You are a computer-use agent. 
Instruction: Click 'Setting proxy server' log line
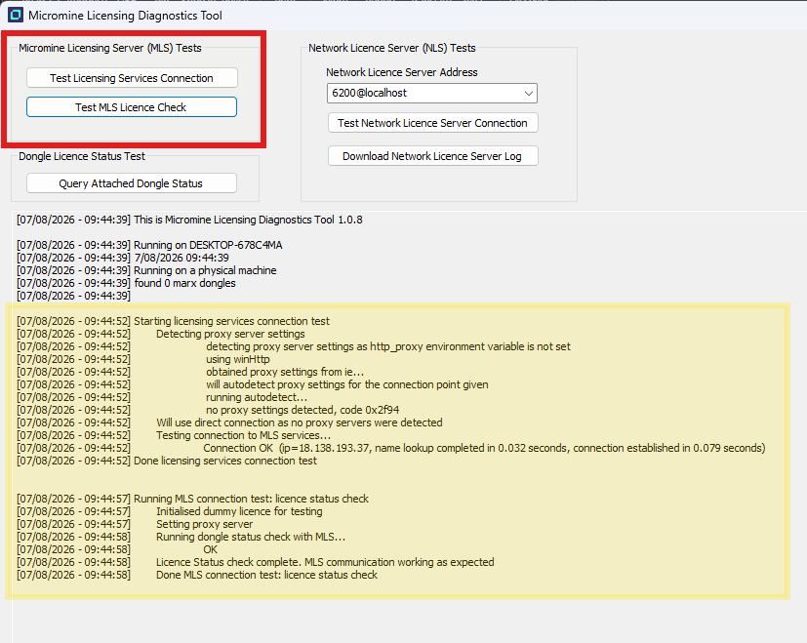[204, 524]
